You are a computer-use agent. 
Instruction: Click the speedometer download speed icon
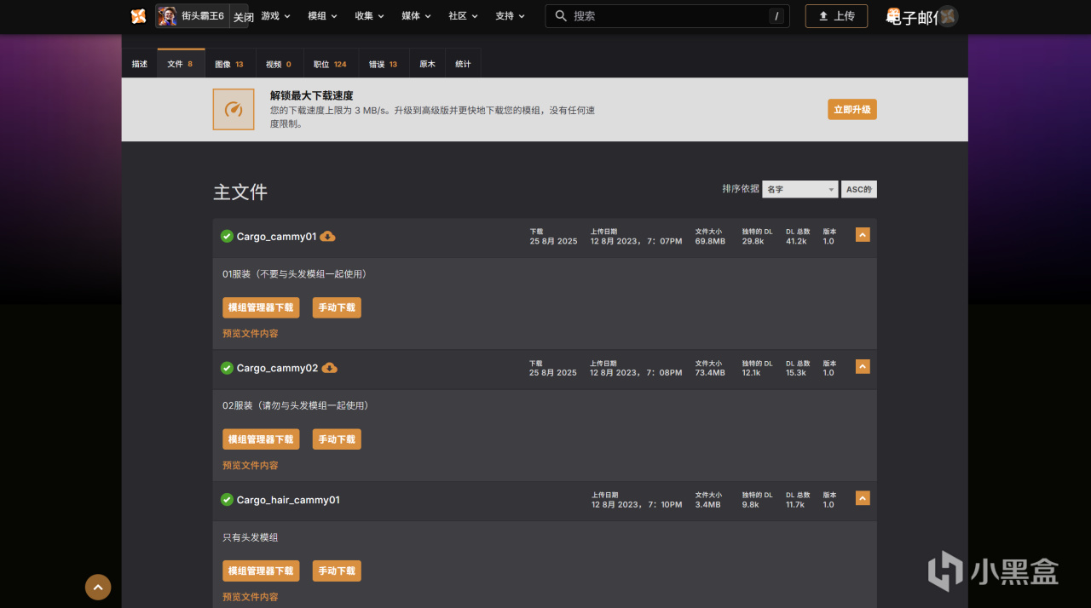(x=234, y=109)
